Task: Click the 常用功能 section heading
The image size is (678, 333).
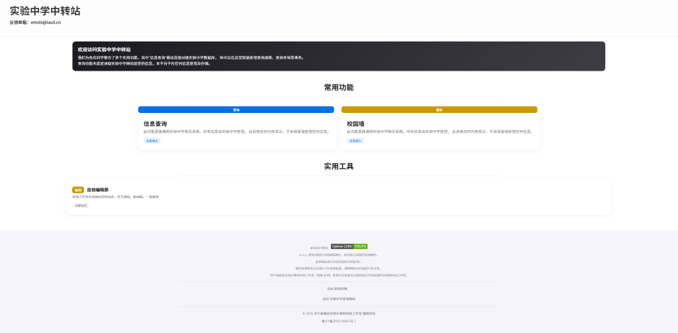Action: 338,87
